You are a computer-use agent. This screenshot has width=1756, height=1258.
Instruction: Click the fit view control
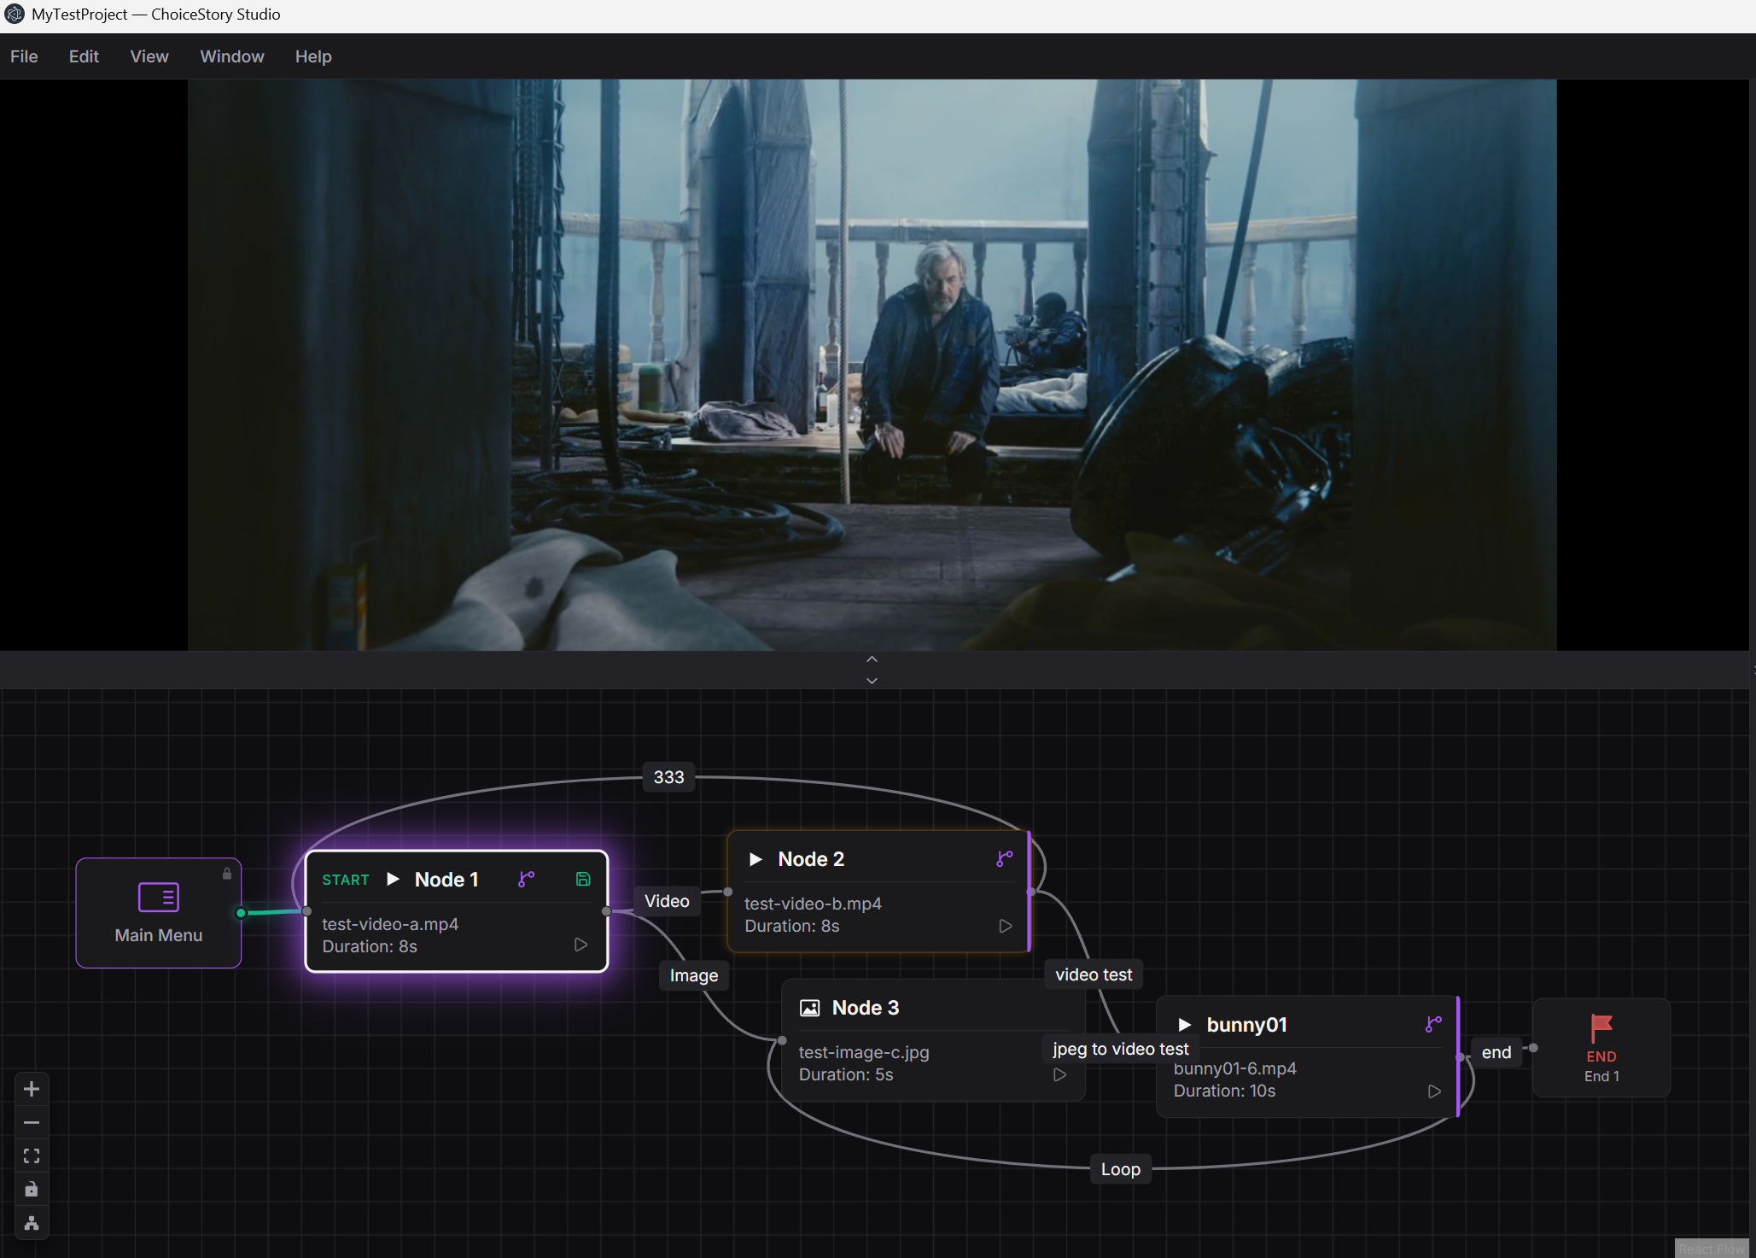coord(32,1156)
